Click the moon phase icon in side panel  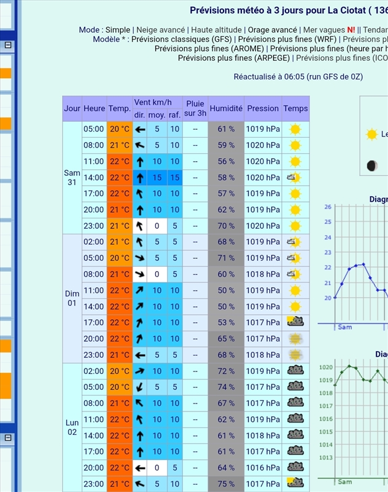[x=371, y=165]
